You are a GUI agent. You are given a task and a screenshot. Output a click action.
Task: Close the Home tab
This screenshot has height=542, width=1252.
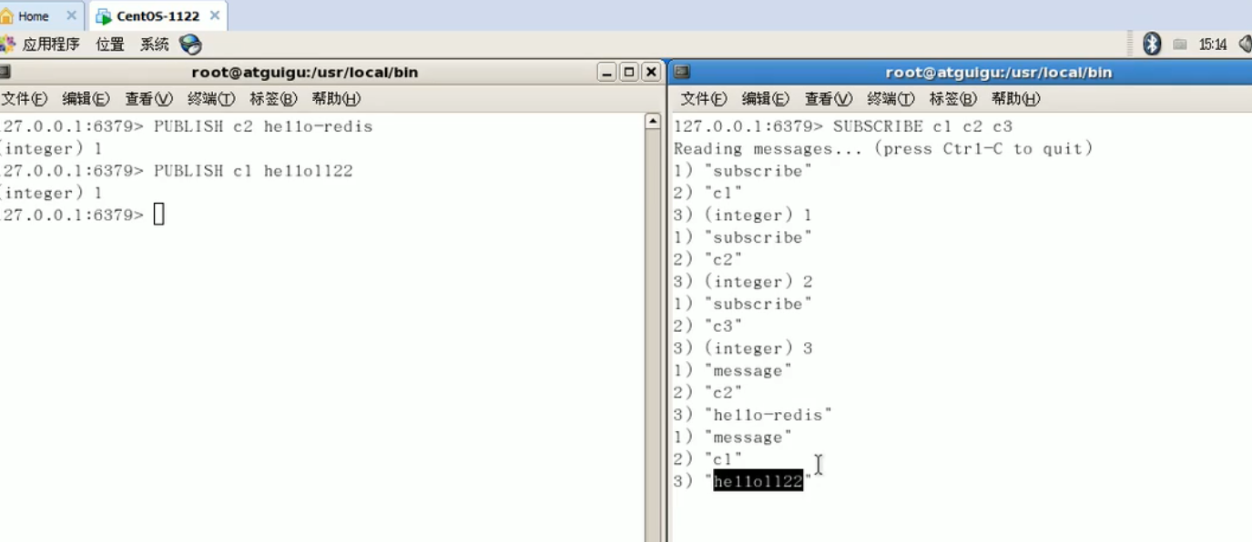pos(71,15)
